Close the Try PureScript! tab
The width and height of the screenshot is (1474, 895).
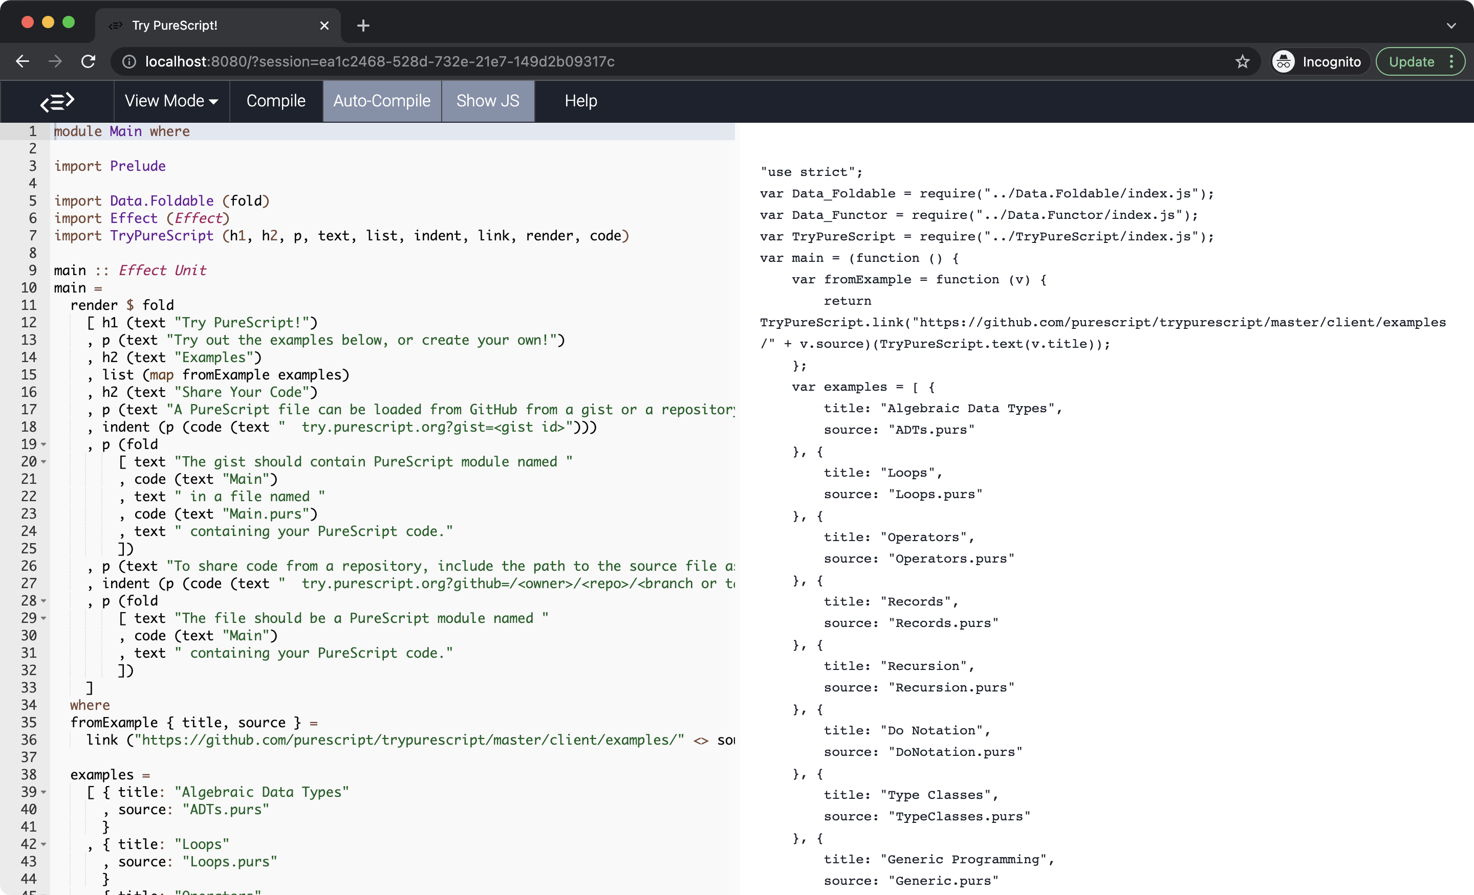coord(324,26)
